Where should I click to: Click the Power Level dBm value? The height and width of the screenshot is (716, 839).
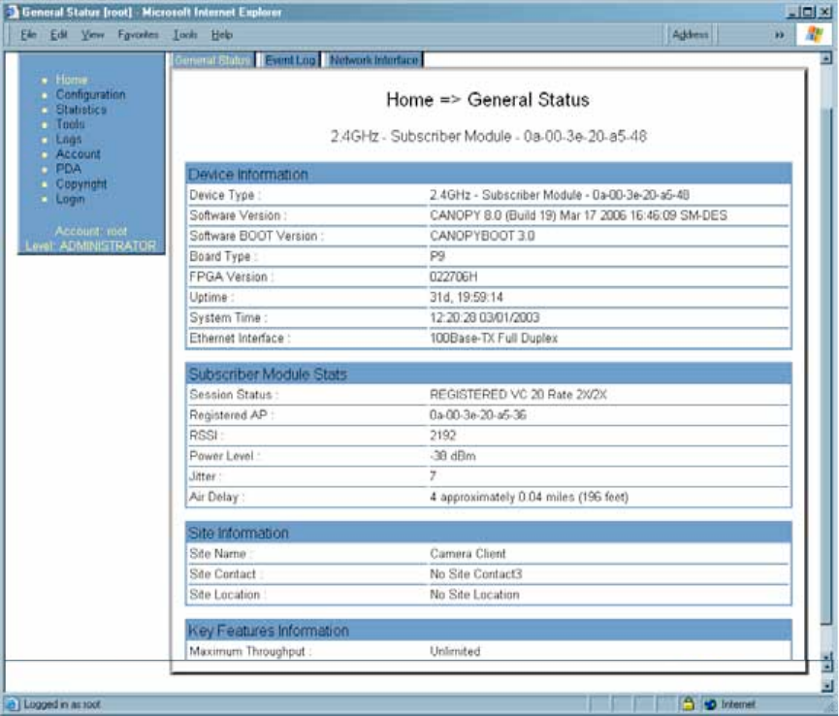(x=453, y=456)
